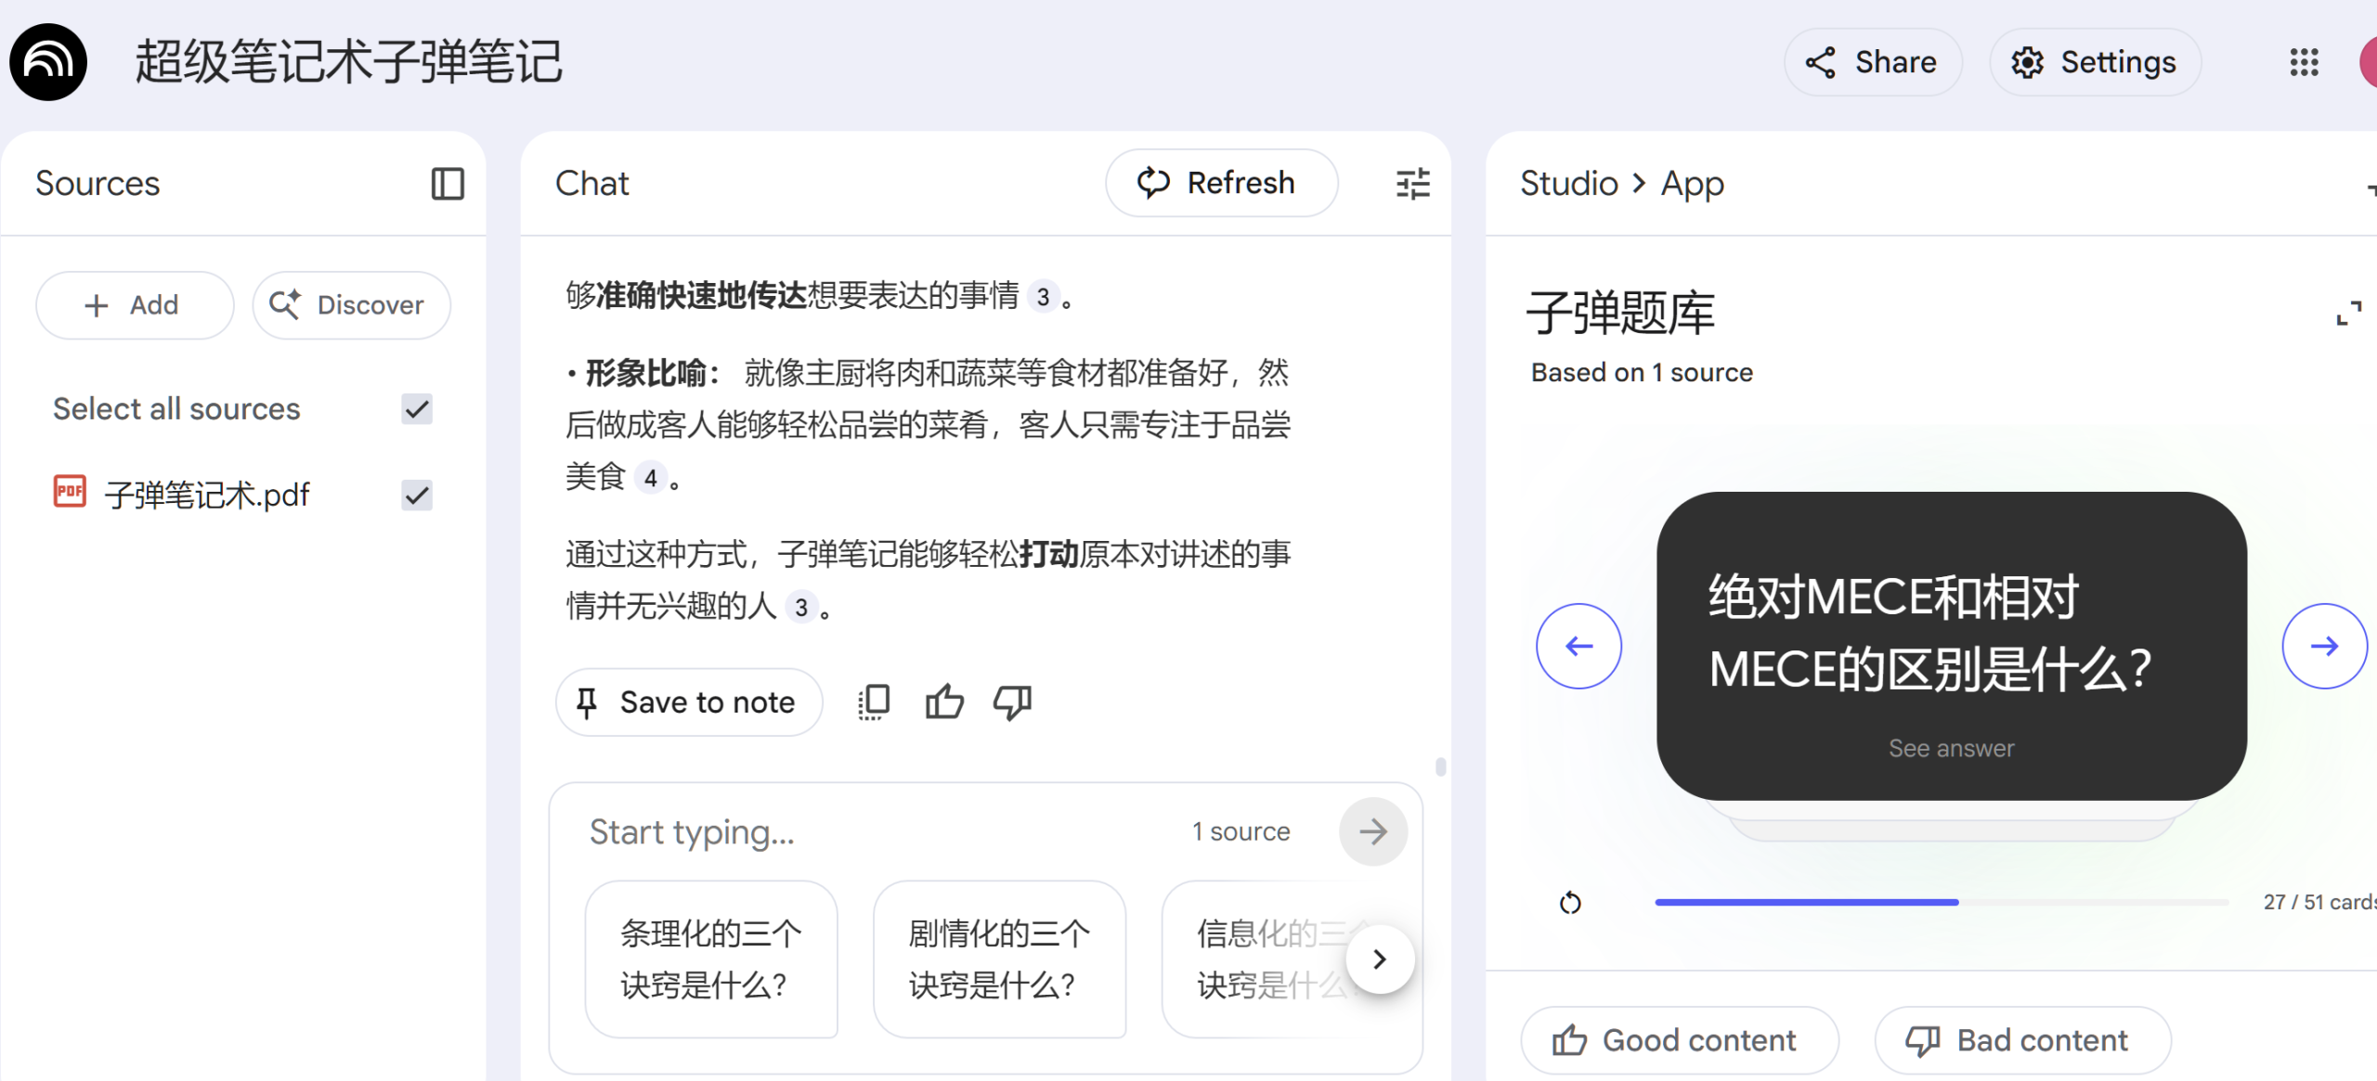
Task: Copy the chat response
Action: [874, 702]
